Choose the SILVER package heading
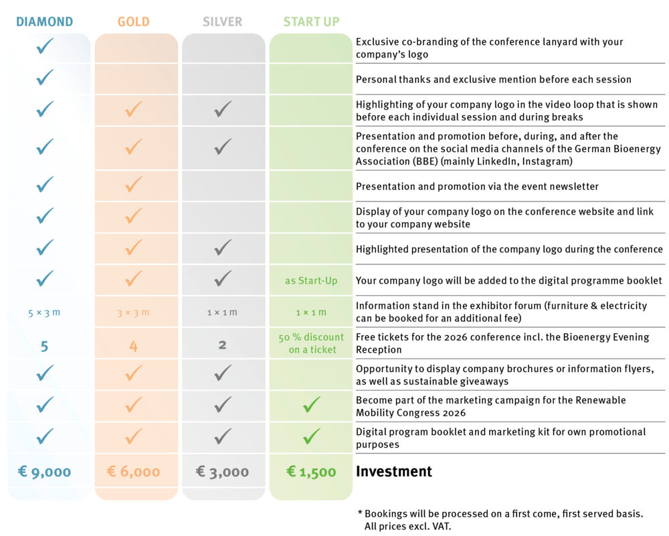Viewport: 669px width, 536px height. (x=223, y=22)
